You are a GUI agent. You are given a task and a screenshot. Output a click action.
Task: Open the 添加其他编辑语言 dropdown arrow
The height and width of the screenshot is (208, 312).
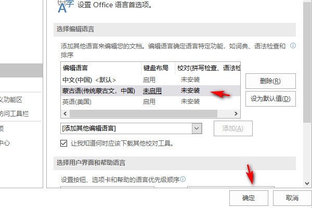[x=197, y=128]
